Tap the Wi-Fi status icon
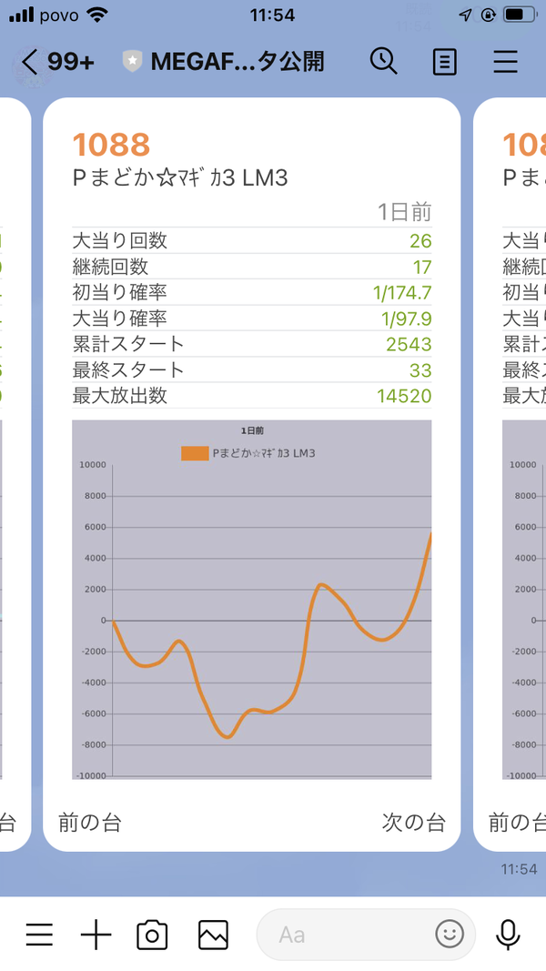The image size is (546, 971). [x=96, y=15]
